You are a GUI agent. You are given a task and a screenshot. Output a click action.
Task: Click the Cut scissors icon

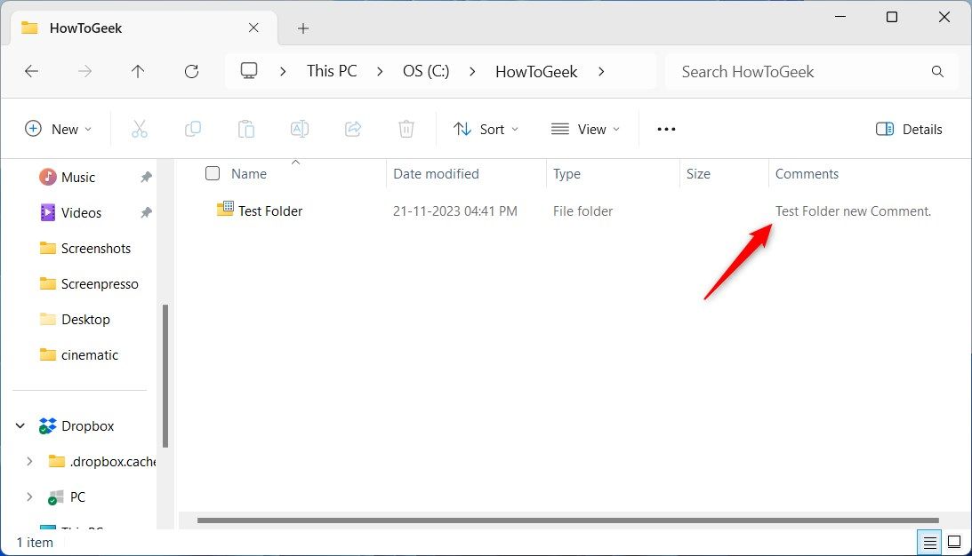pyautogui.click(x=140, y=129)
